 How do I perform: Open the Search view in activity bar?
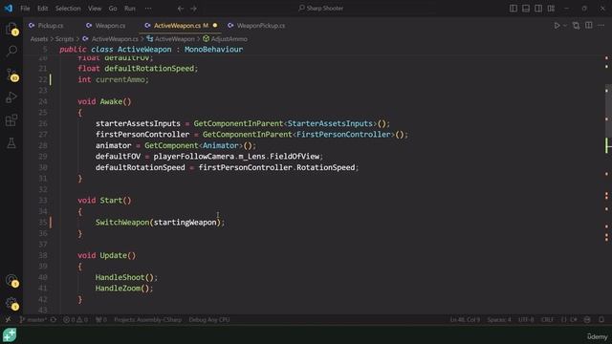click(11, 51)
